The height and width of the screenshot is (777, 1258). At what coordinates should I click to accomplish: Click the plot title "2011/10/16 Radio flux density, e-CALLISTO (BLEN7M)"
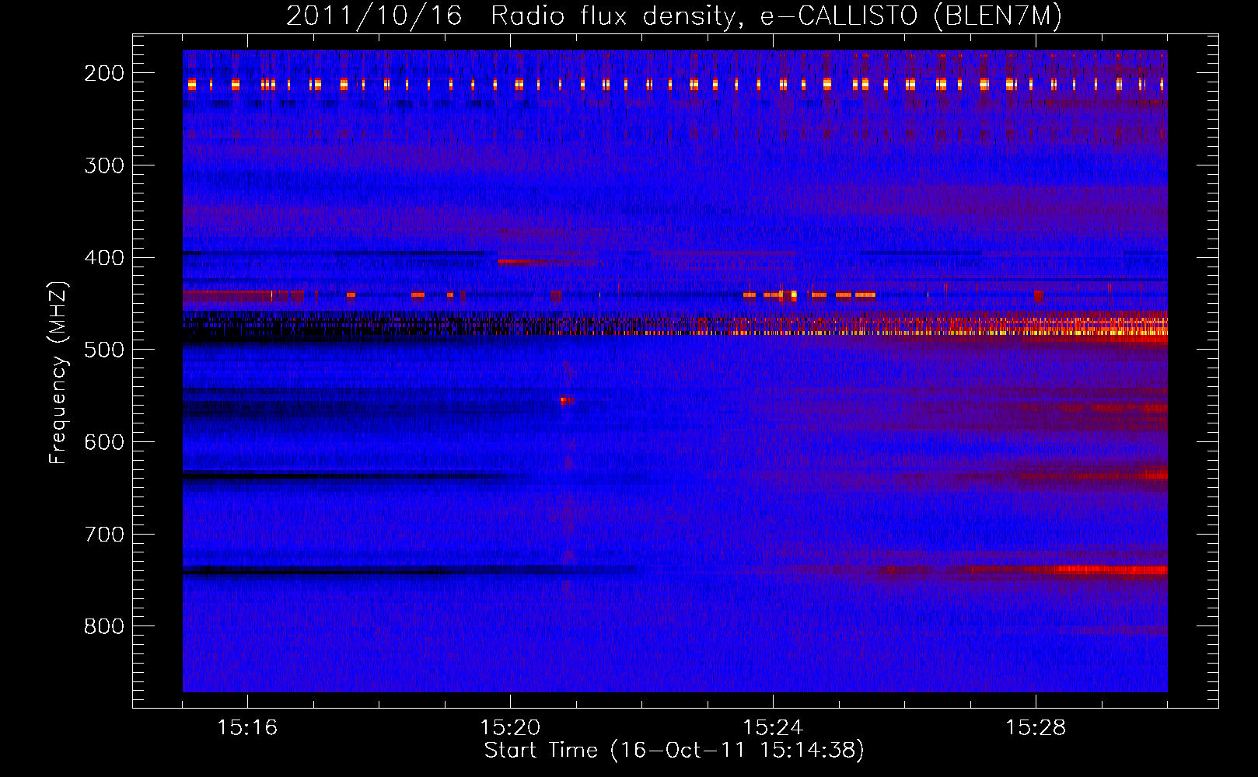[x=673, y=16]
